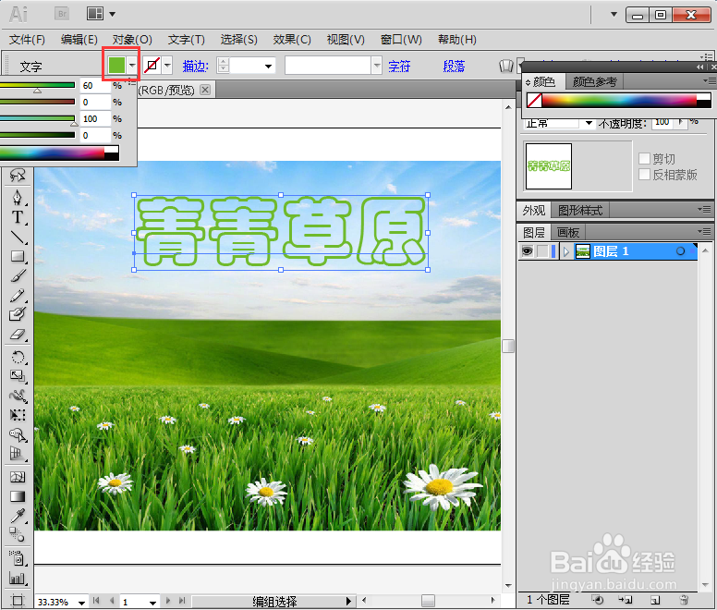717x610 pixels.
Task: Open the 对象(O) menu
Action: [132, 40]
